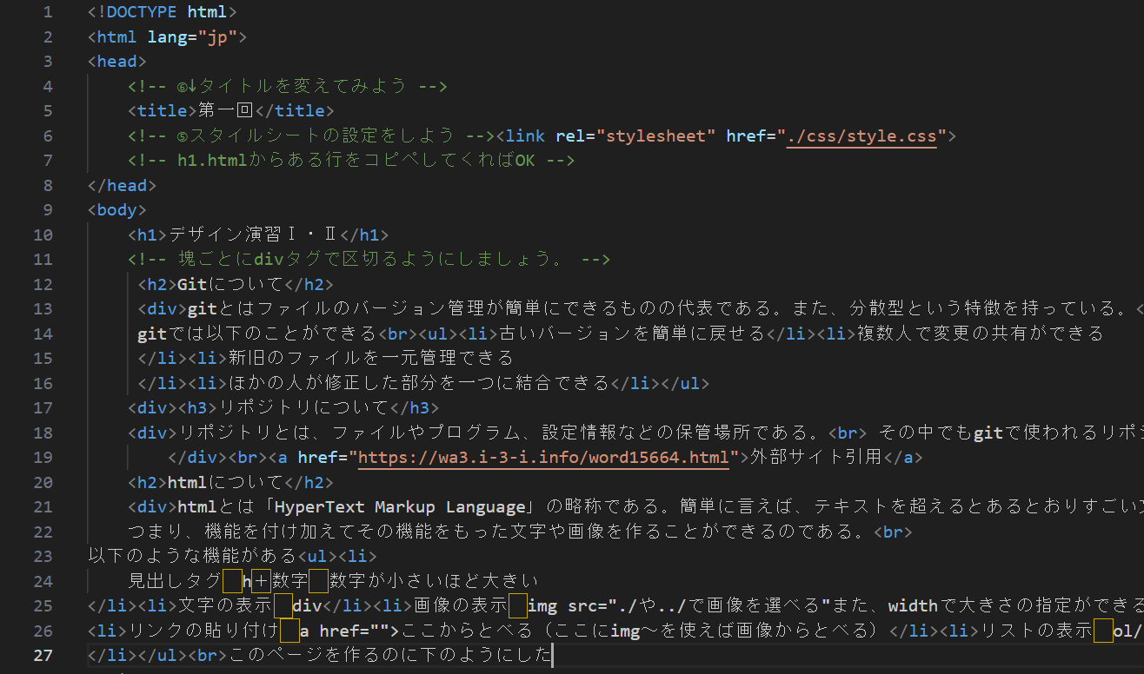Click the h3 heading リポジトリについて
The image size is (1144, 674).
[x=303, y=407]
